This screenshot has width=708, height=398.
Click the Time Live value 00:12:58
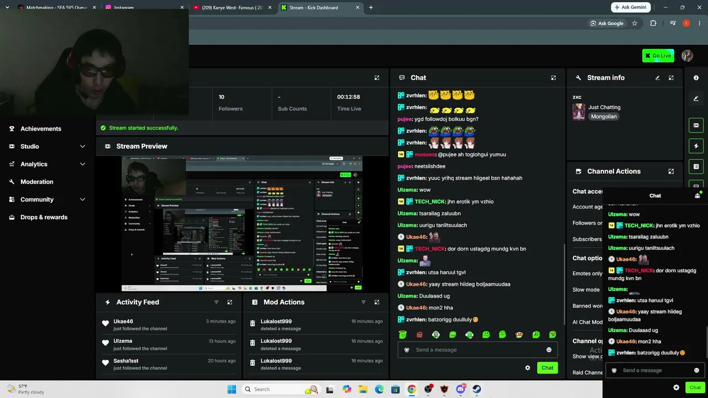tap(348, 97)
